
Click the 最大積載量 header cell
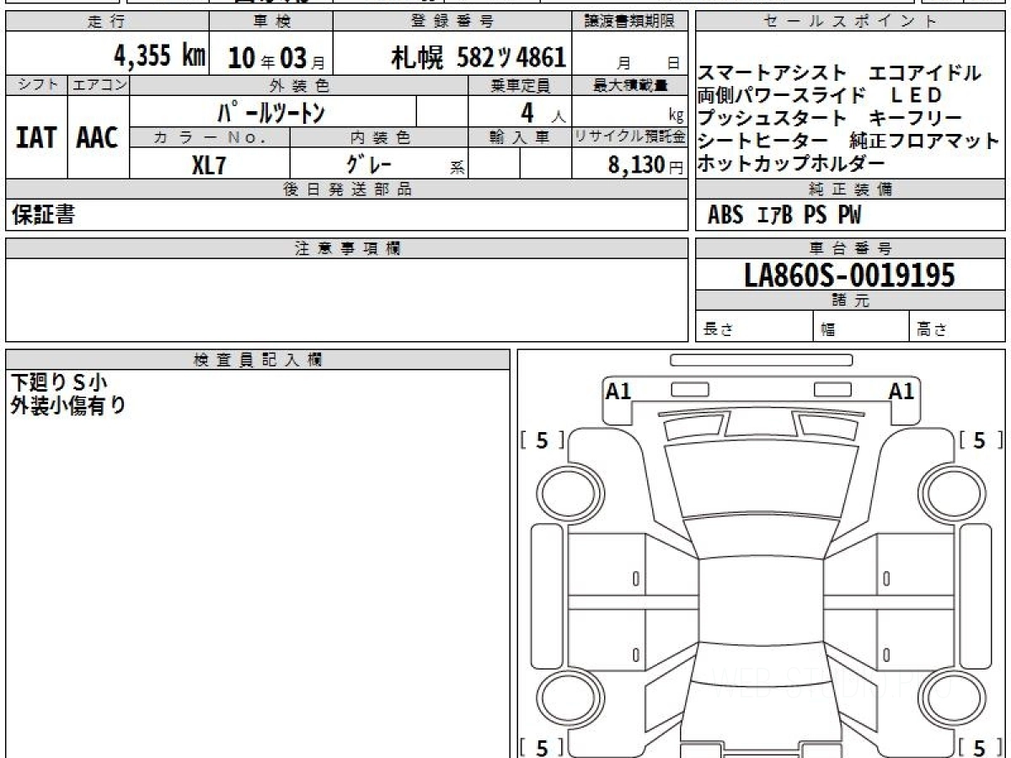(629, 85)
